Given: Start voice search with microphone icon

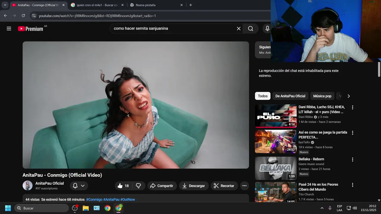Looking at the screenshot, I should [267, 29].
